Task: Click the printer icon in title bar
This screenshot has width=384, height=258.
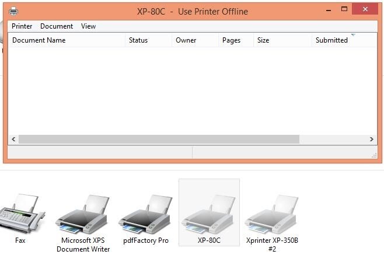Action: [13, 11]
